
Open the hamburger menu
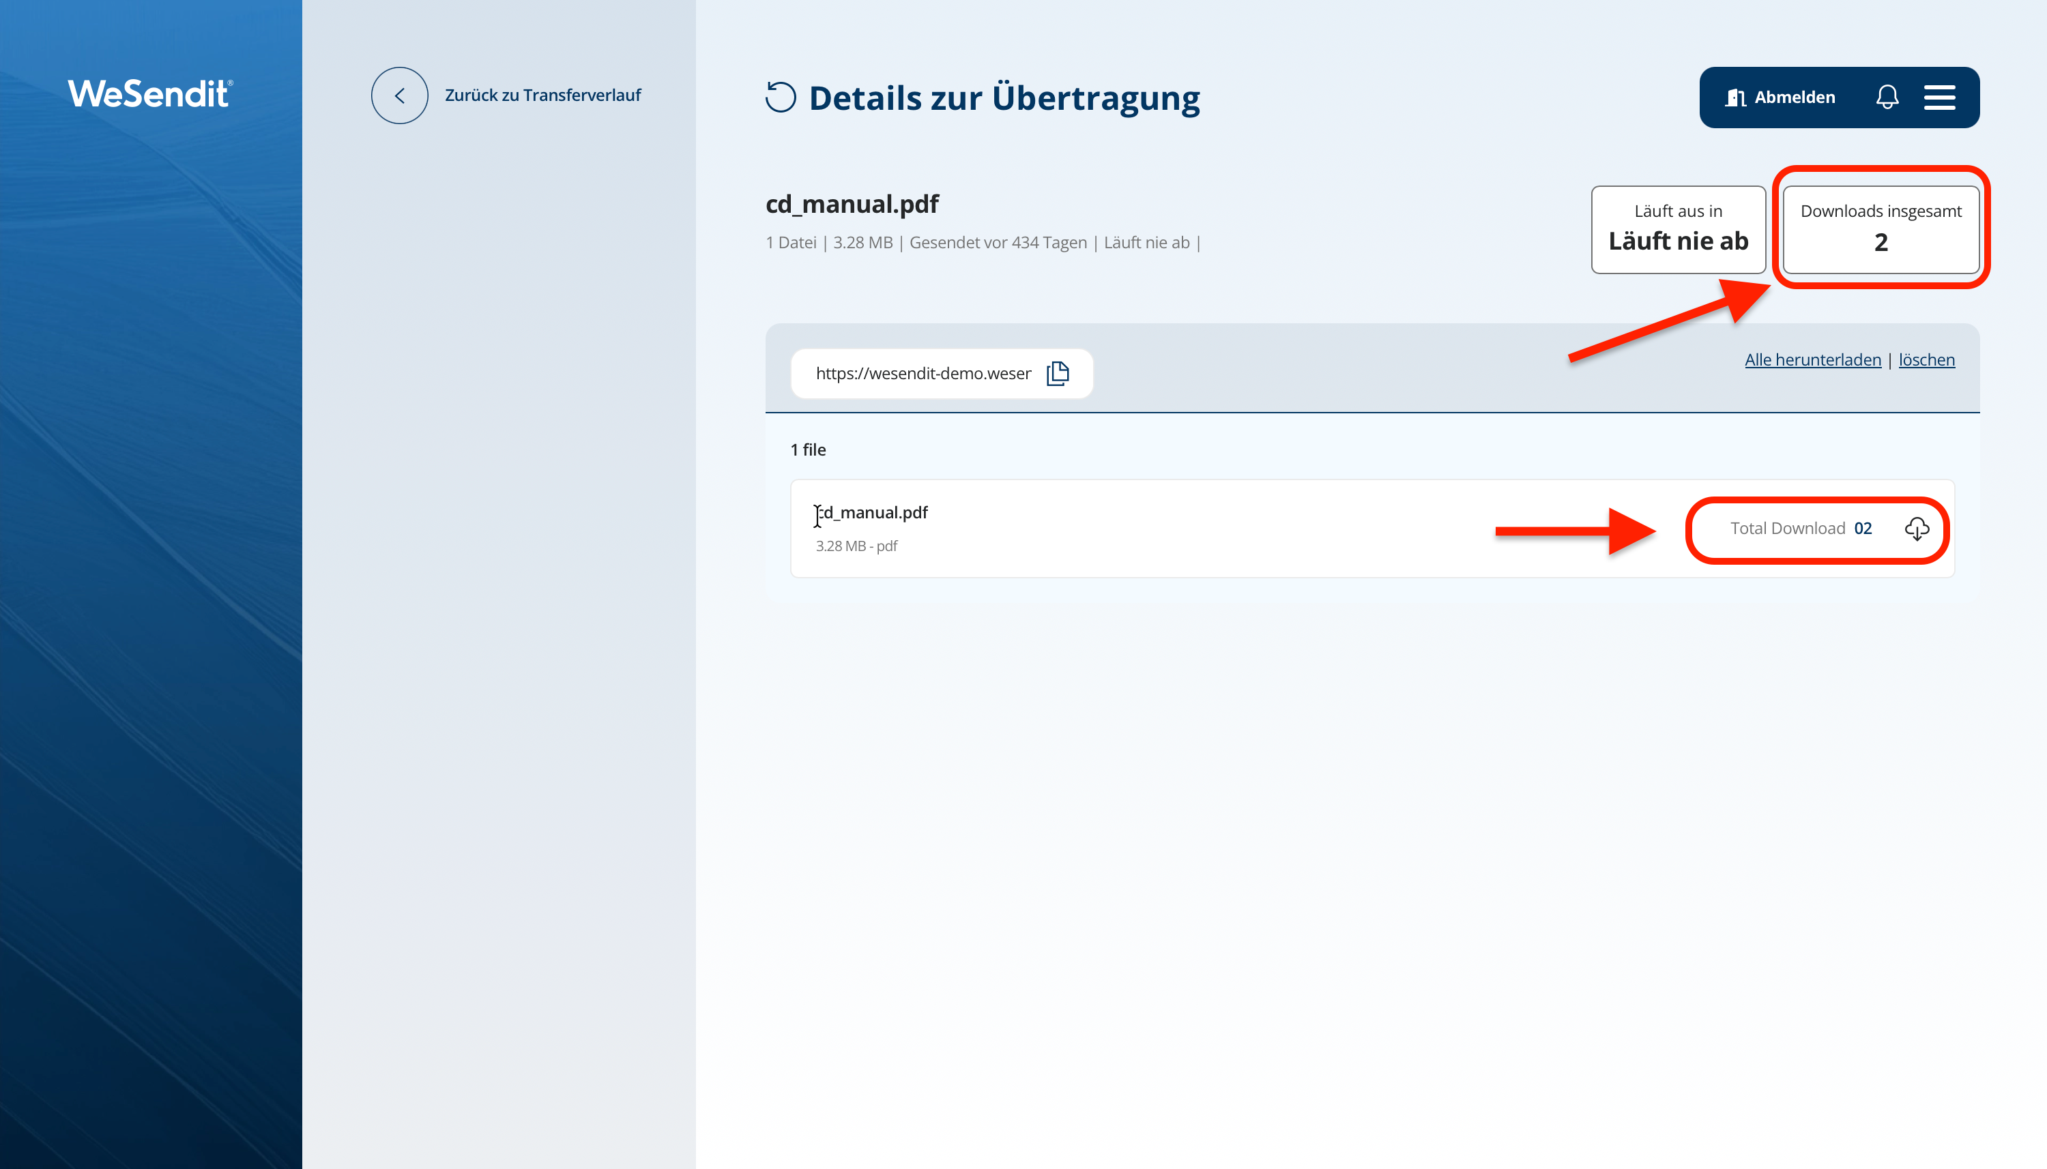pyautogui.click(x=1939, y=97)
